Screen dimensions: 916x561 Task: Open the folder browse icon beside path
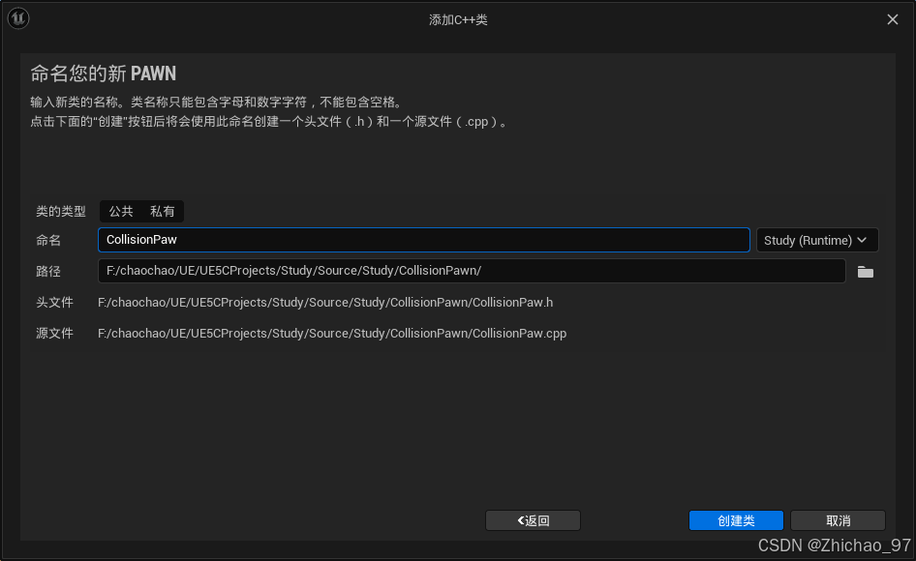(866, 272)
